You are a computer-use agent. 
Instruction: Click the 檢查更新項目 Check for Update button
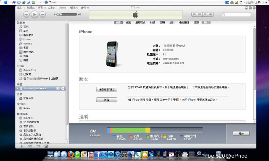107,89
